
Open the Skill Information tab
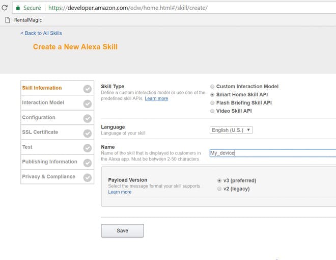(x=57, y=88)
